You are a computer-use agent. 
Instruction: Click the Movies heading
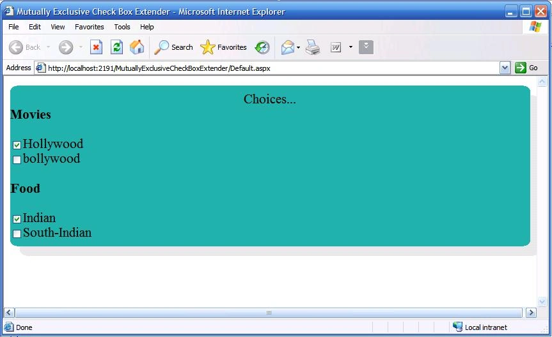tap(31, 114)
